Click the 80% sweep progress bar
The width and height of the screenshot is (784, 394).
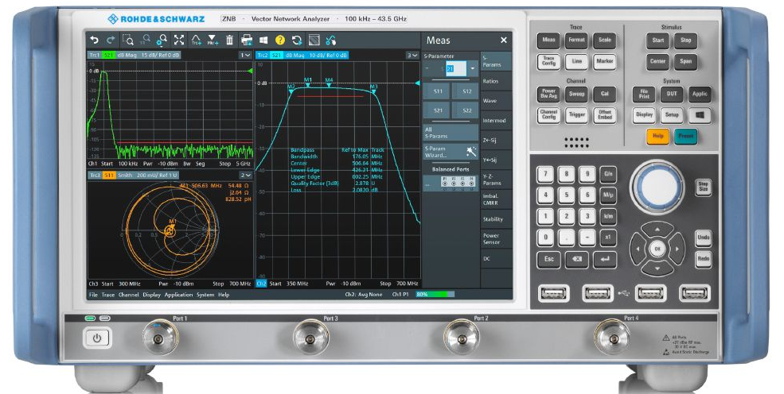(435, 294)
